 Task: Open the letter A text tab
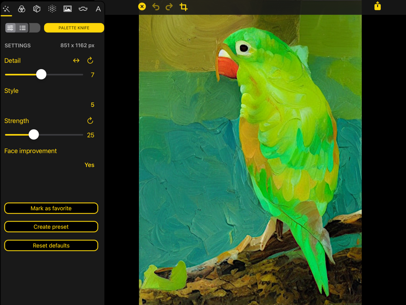pyautogui.click(x=98, y=9)
